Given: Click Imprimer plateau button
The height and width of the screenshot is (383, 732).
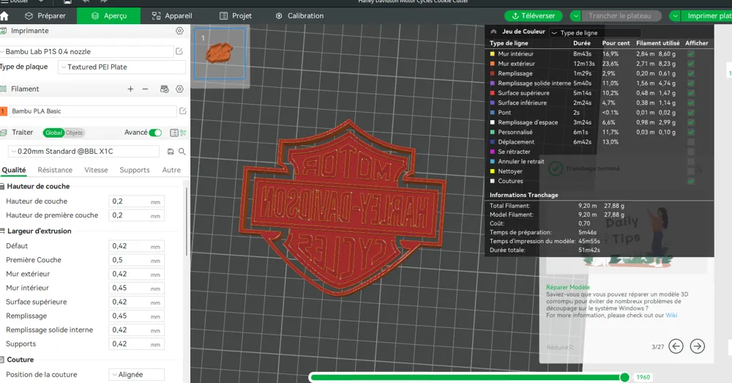Looking at the screenshot, I should tap(706, 16).
